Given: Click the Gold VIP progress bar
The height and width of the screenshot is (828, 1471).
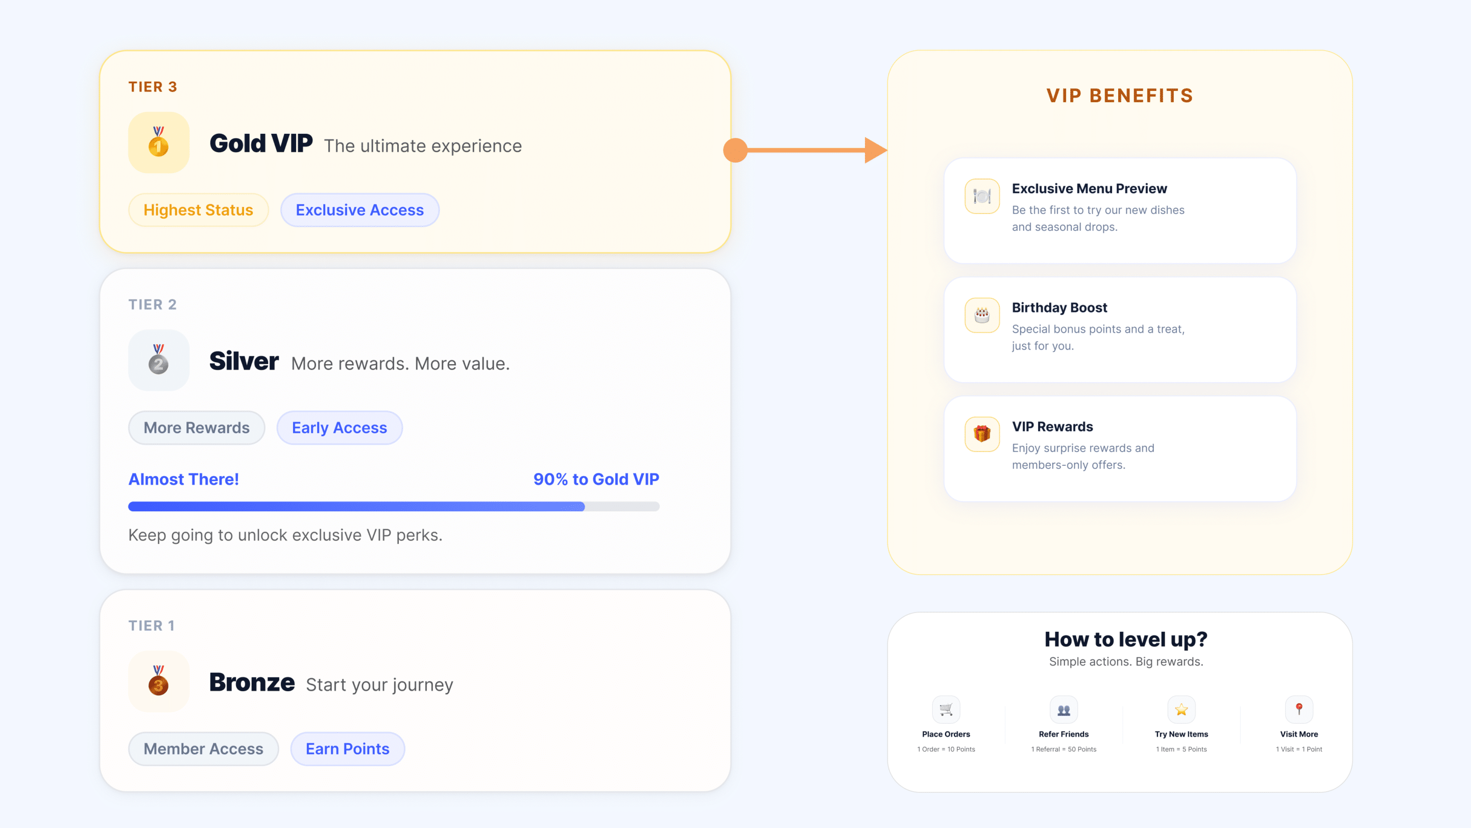Looking at the screenshot, I should click(x=394, y=506).
